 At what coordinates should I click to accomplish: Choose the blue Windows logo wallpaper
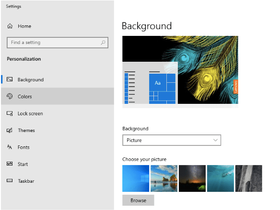(136, 178)
